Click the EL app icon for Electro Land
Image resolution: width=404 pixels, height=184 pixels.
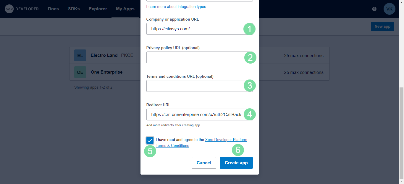pyautogui.click(x=80, y=55)
